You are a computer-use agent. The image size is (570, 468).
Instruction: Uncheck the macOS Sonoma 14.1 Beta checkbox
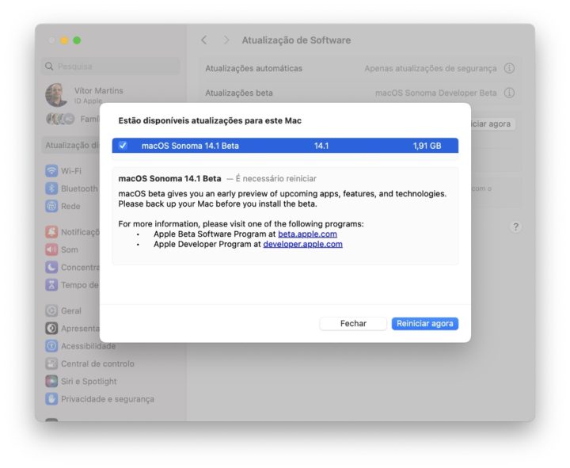123,146
